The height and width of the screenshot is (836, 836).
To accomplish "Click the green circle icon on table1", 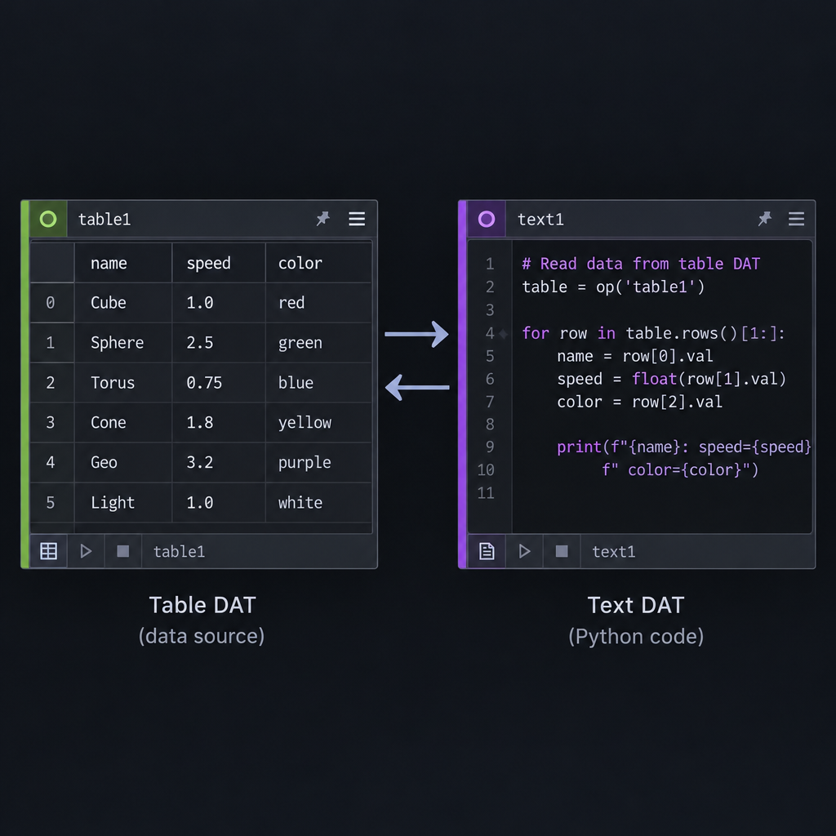I will point(48,219).
